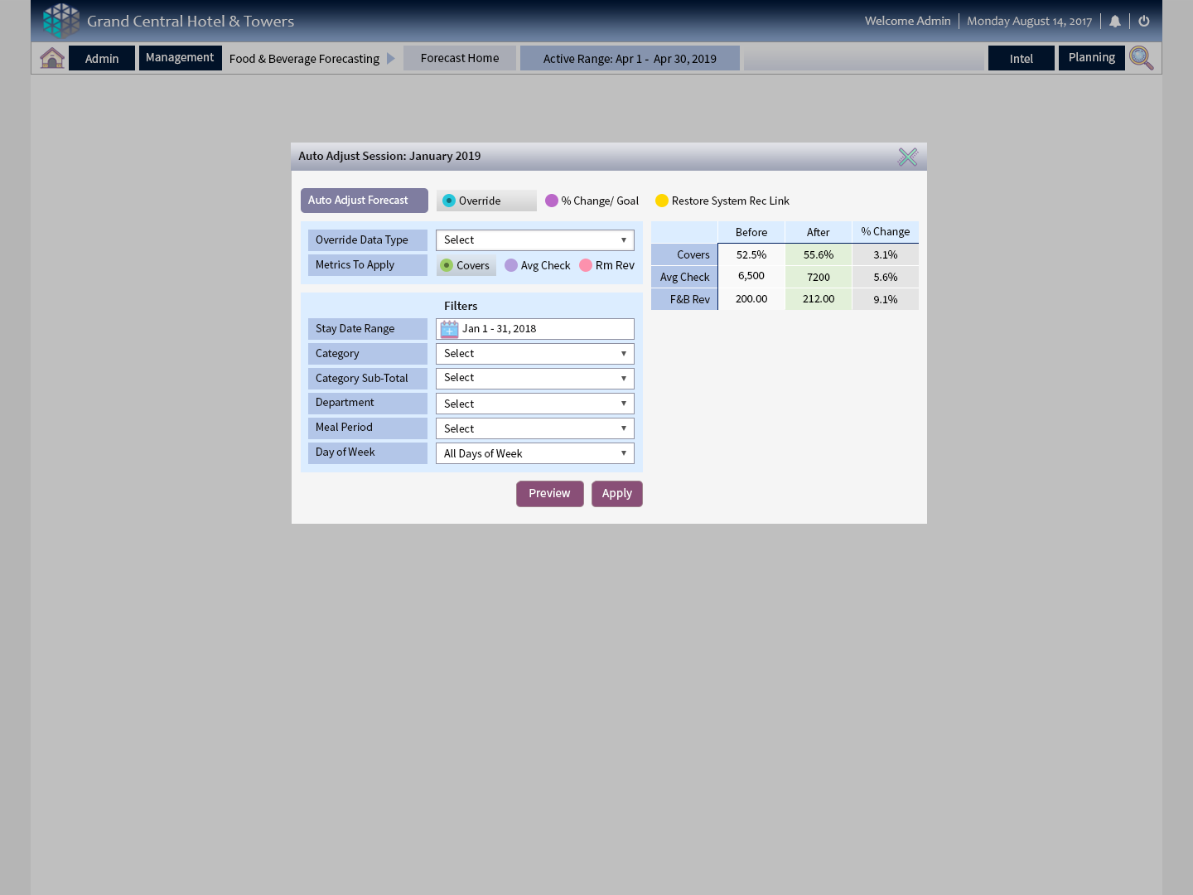Screen dimensions: 1193x895
Task: Open the Category dropdown
Action: tap(535, 354)
